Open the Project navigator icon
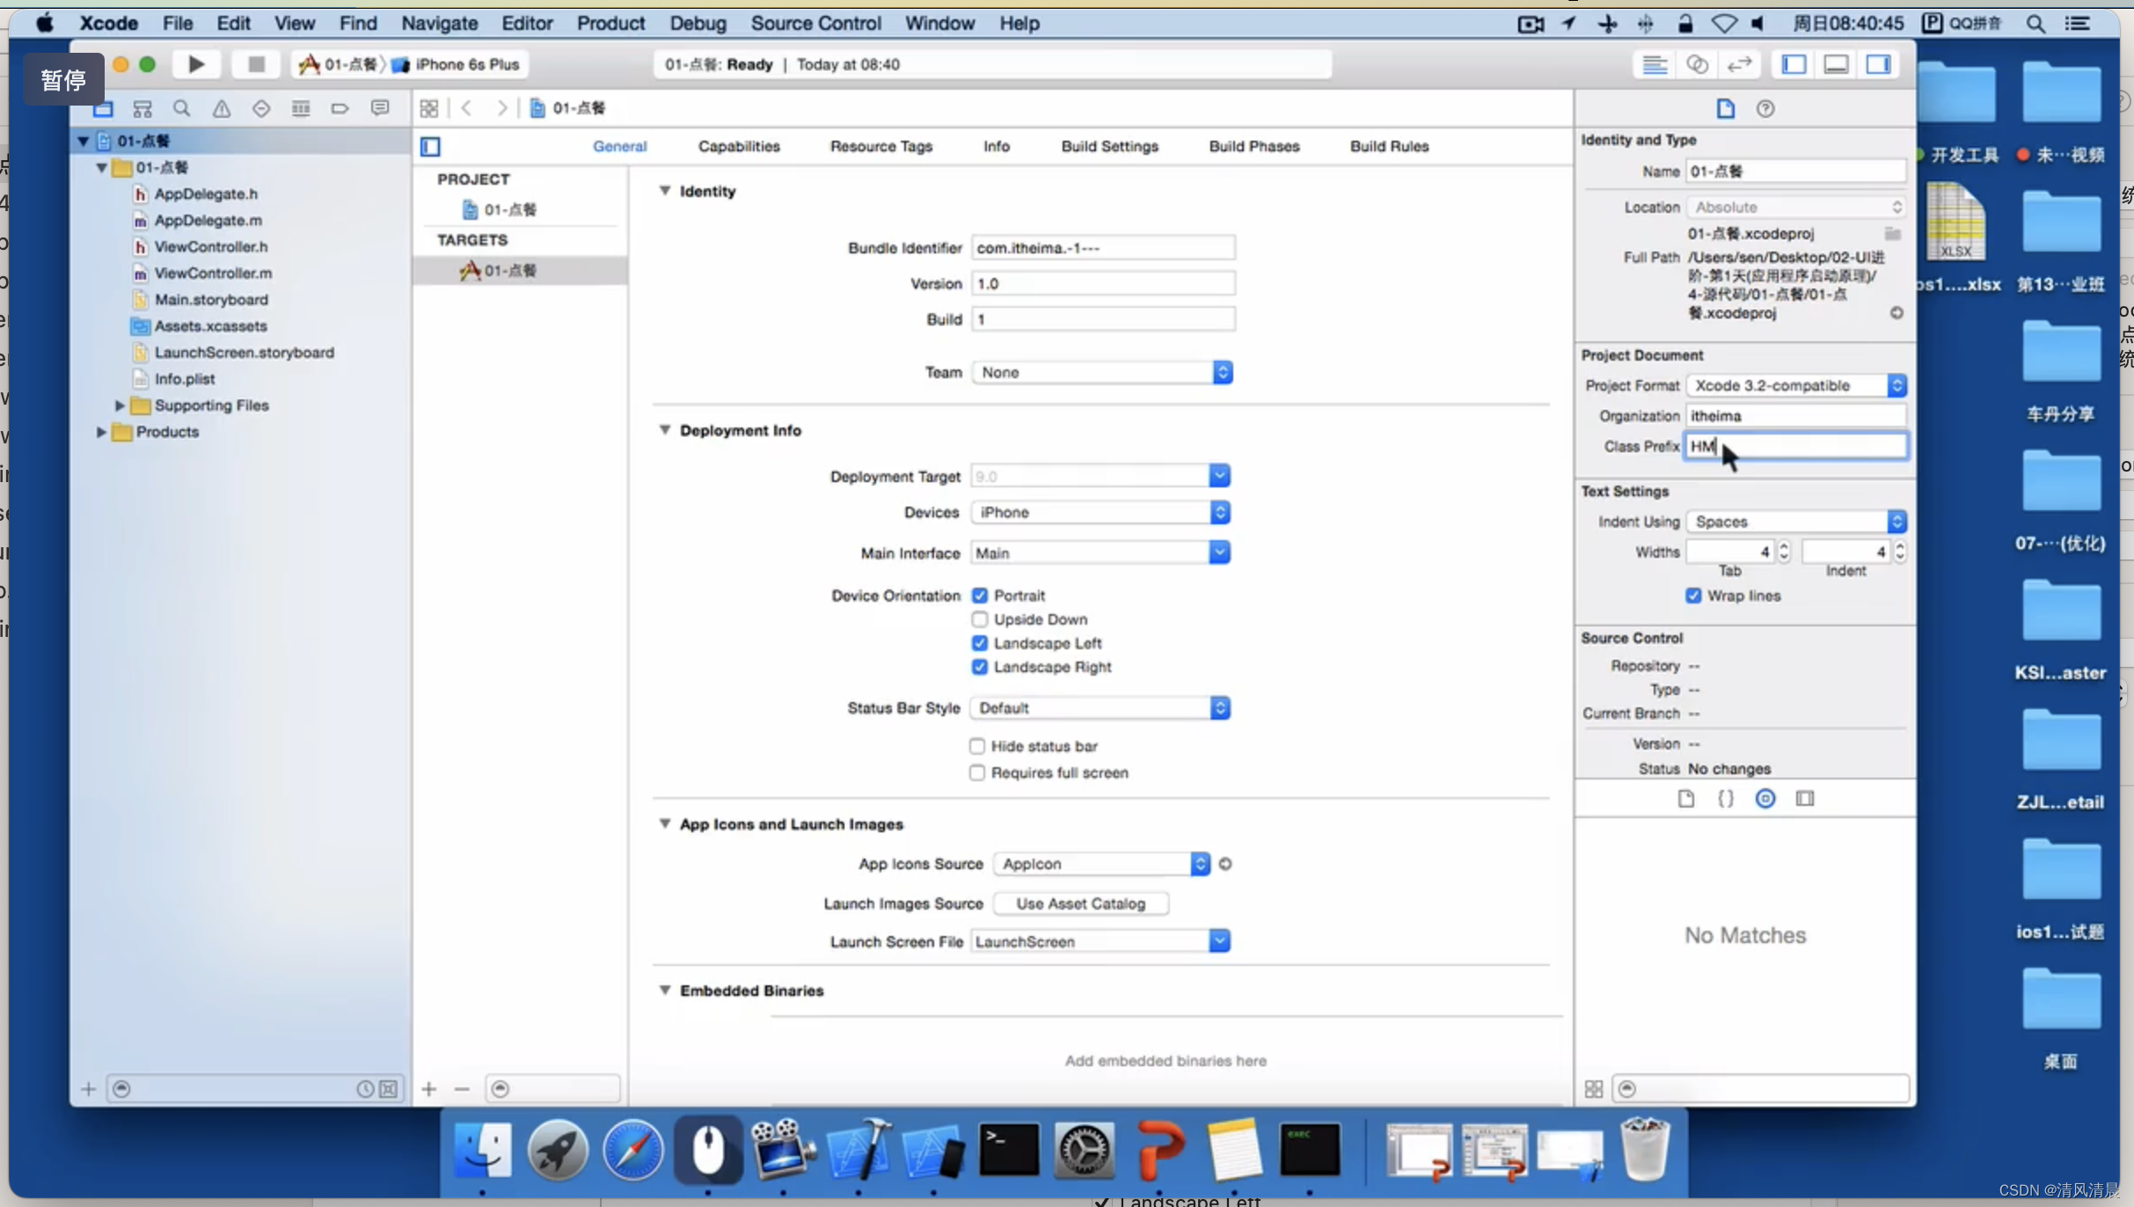This screenshot has width=2134, height=1207. tap(103, 108)
